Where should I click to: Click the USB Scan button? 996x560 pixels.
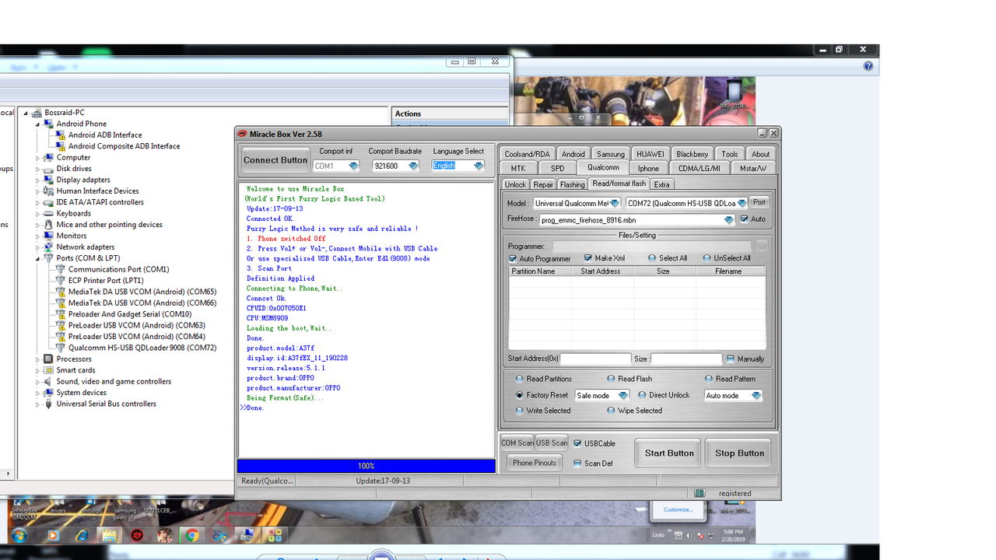point(552,443)
